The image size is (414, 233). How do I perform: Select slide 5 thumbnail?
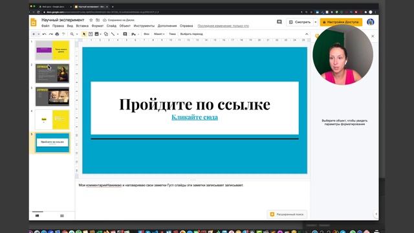coord(52,142)
